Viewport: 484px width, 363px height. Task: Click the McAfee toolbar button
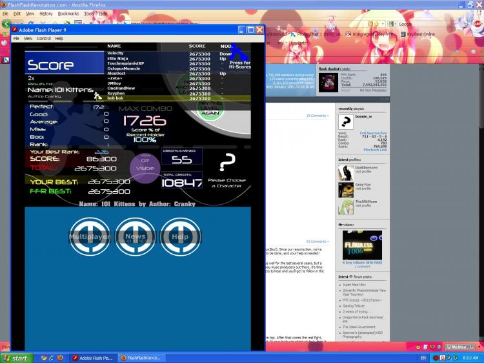461,347
